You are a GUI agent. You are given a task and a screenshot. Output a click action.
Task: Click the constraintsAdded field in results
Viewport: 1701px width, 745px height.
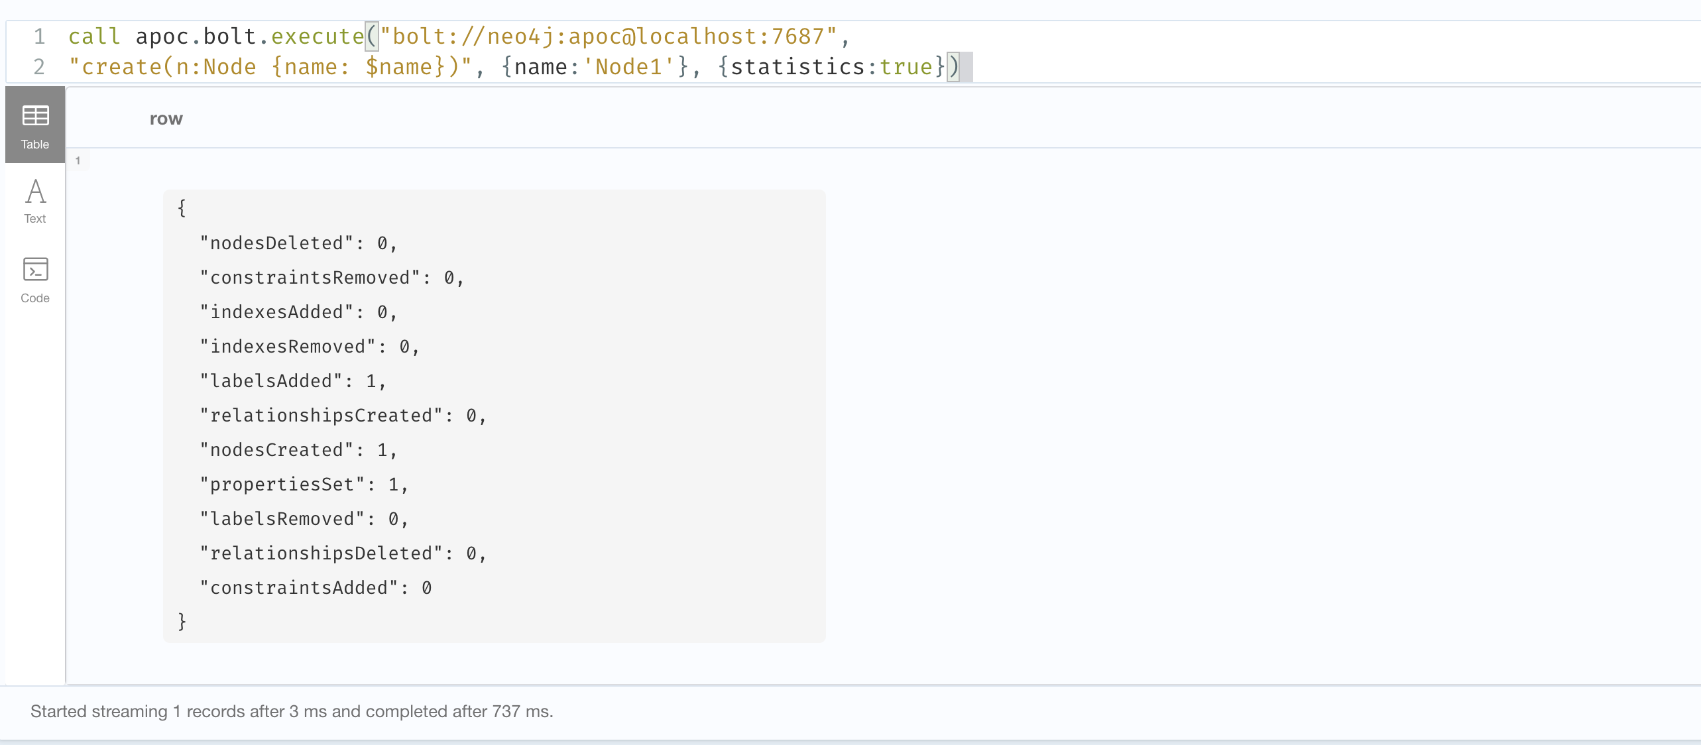pyautogui.click(x=297, y=588)
